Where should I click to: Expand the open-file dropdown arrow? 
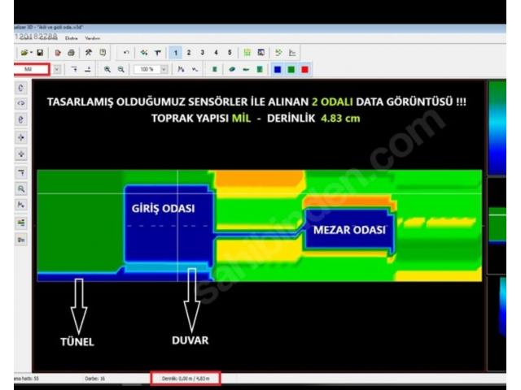pyautogui.click(x=31, y=52)
